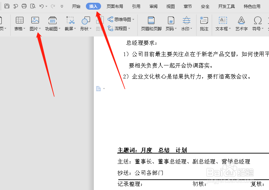
Task: Click the line 抄送：公司各部门
Action: click(x=140, y=173)
